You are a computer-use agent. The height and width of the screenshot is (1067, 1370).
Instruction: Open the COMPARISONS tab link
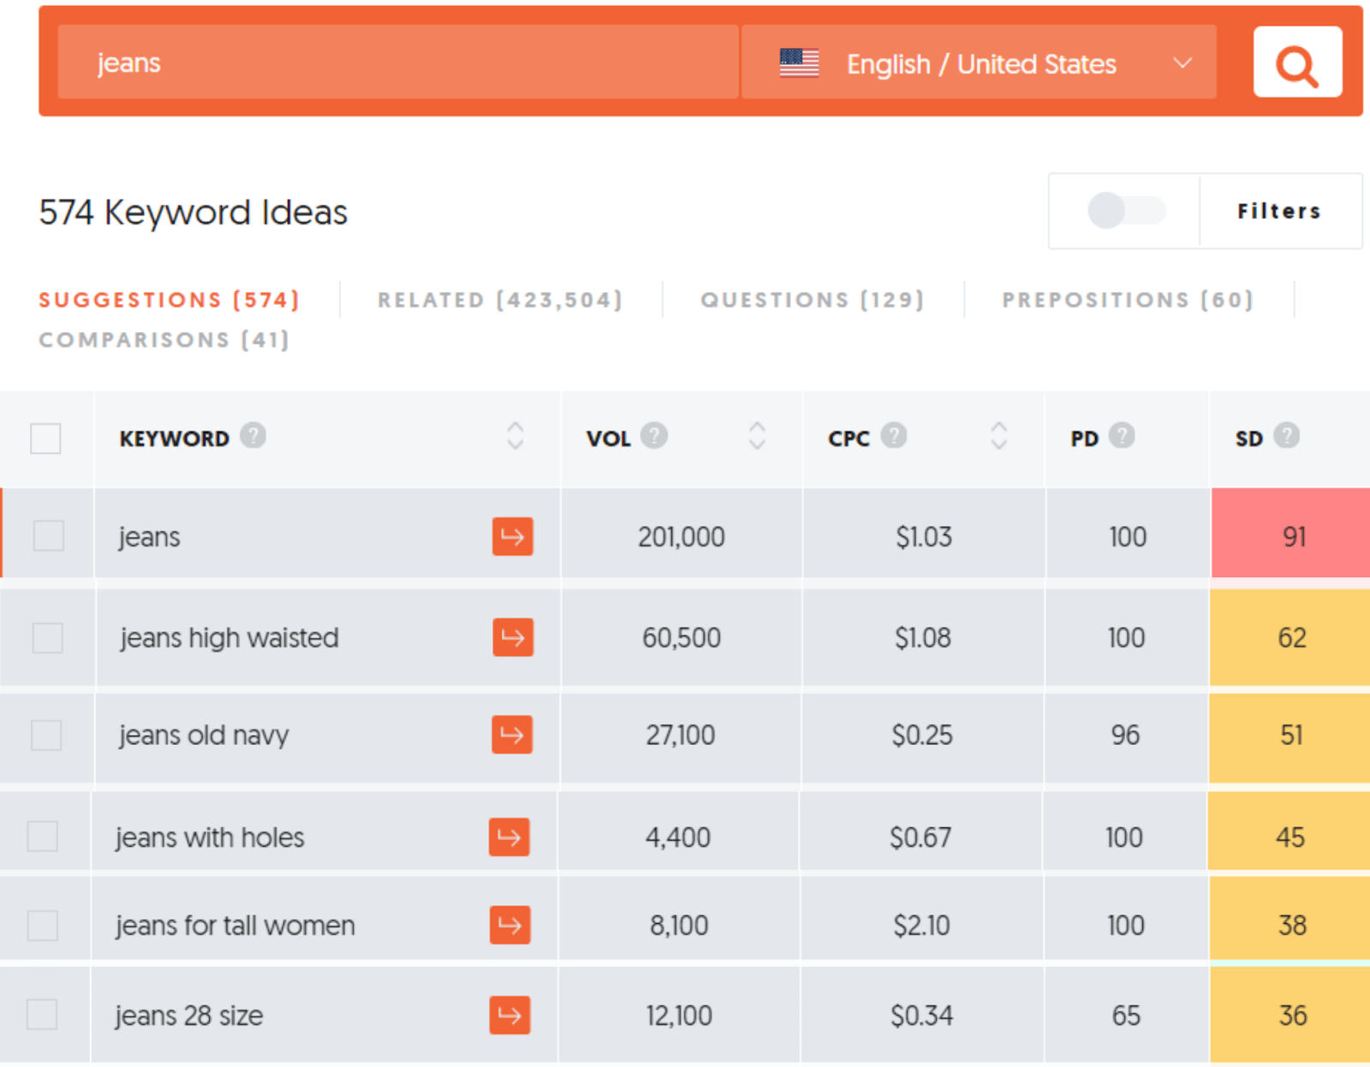point(164,340)
